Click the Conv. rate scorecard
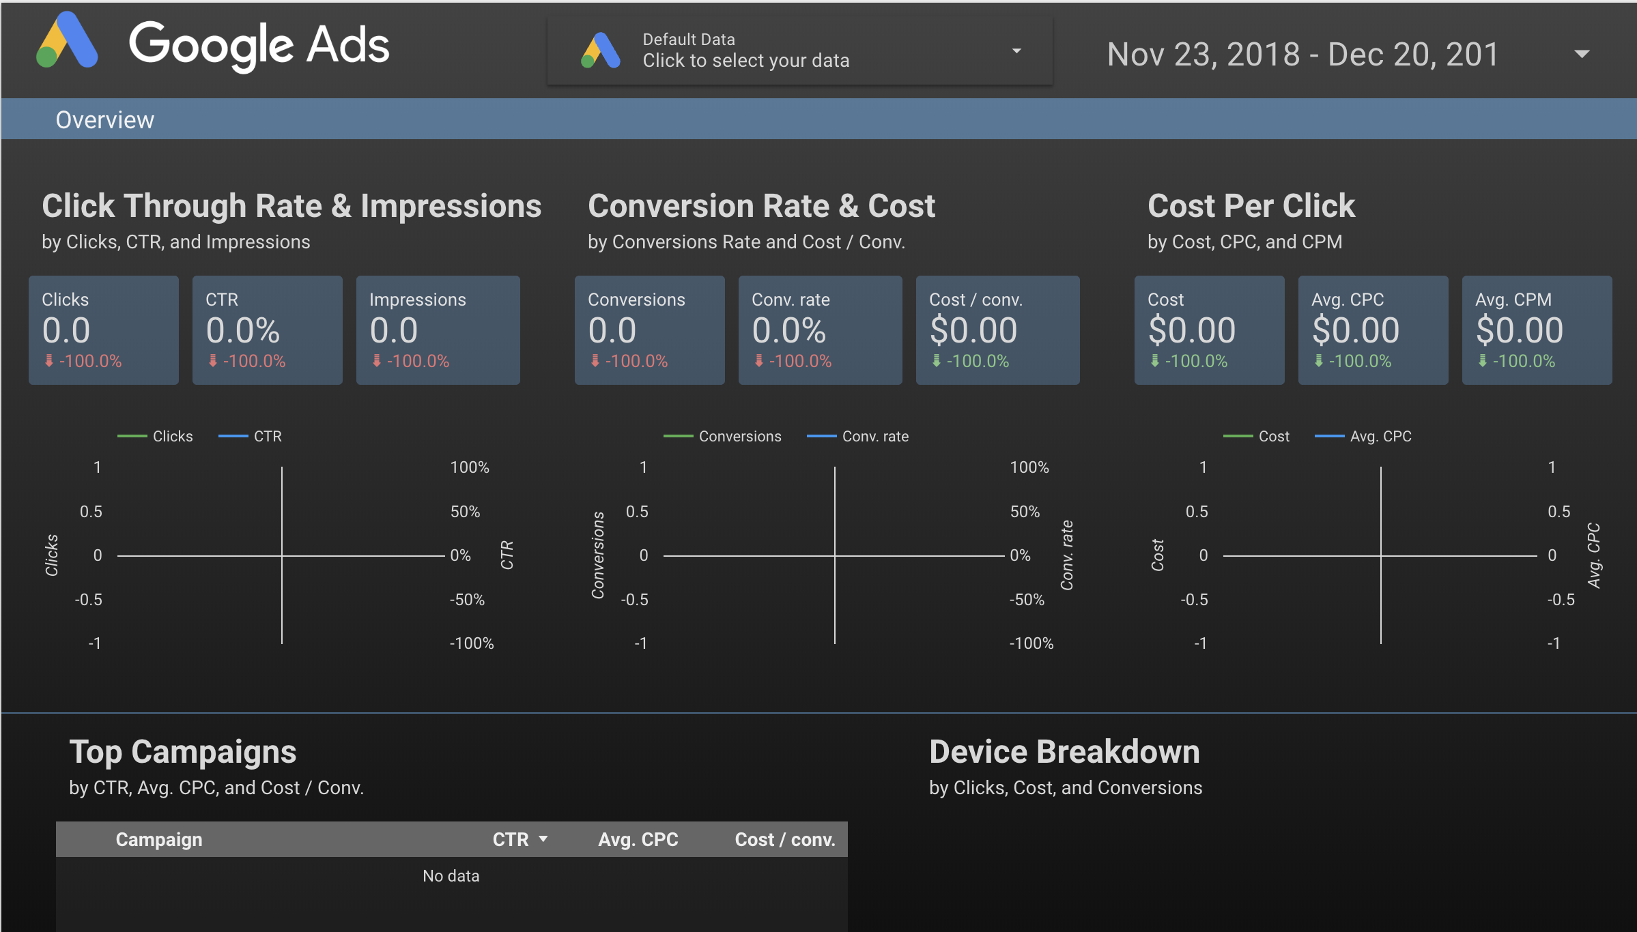The image size is (1637, 932). click(821, 330)
